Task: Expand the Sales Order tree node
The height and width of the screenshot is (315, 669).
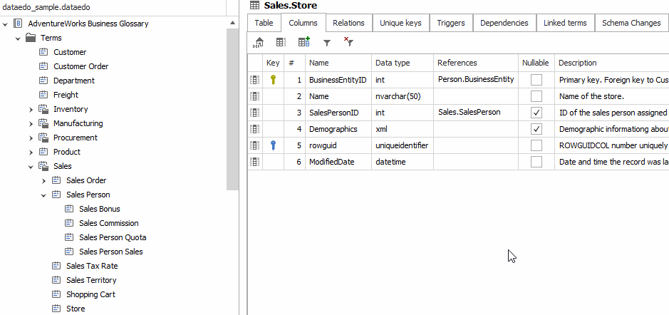Action: point(43,180)
